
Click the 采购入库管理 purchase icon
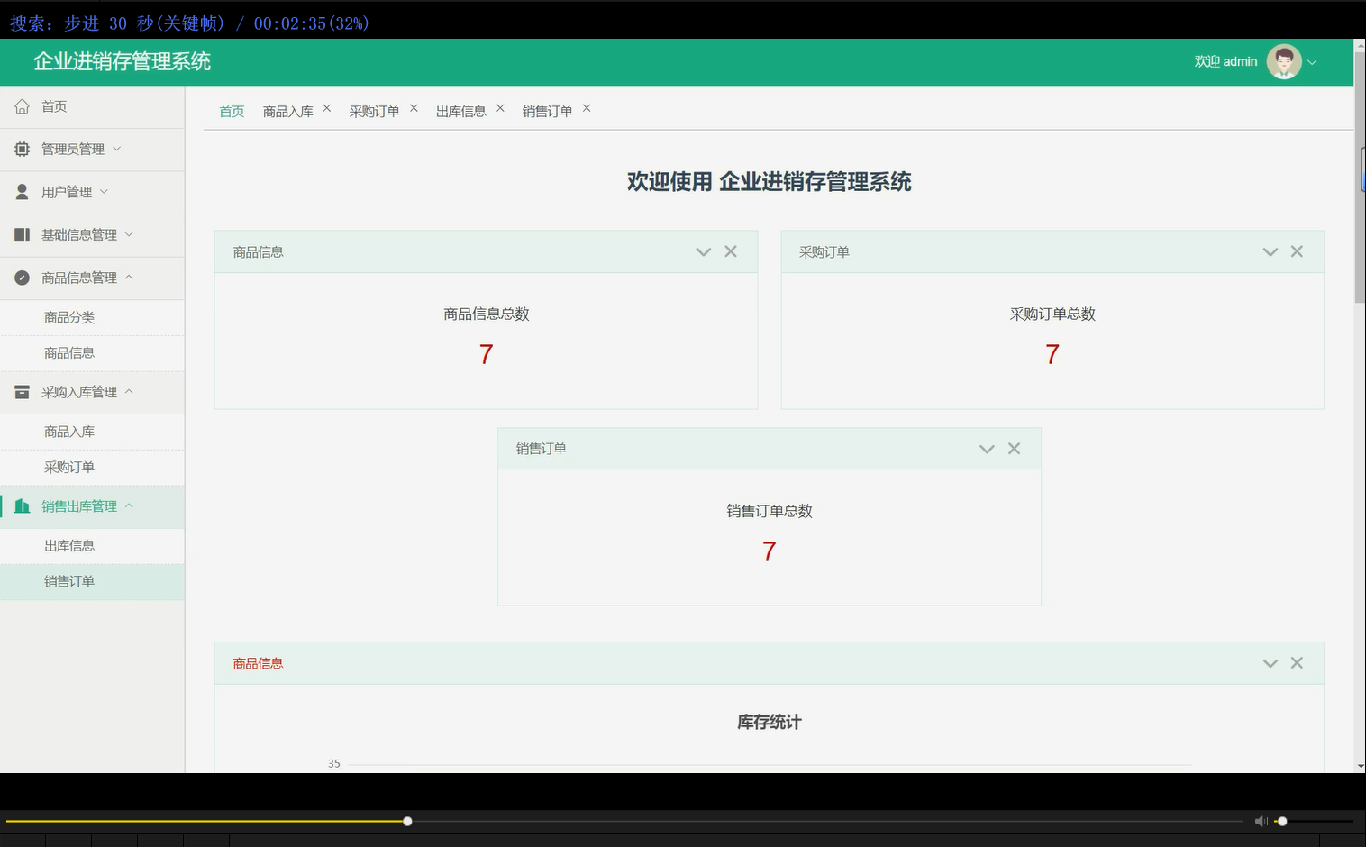(22, 392)
